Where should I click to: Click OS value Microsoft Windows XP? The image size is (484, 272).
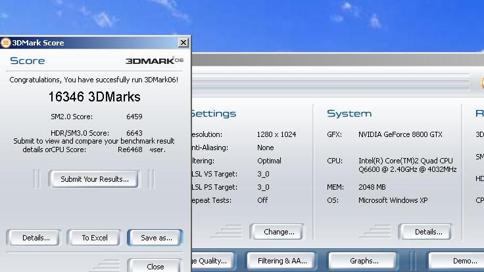pos(393,200)
